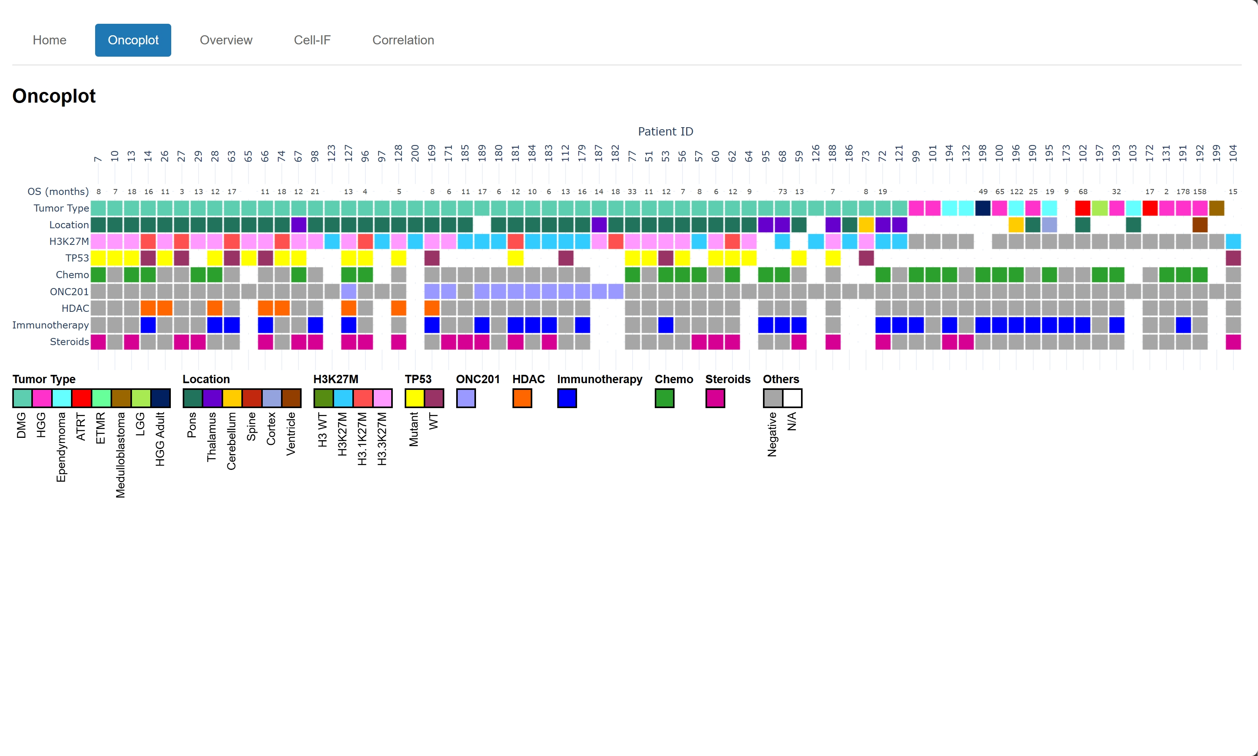Viewport: 1258px width, 756px height.
Task: Click the Immunotherapy row label in plot
Action: tap(50, 325)
